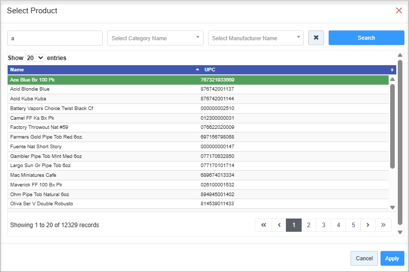This screenshot has width=409, height=272.
Task: Open the Select Category Name dropdown
Action: click(x=155, y=38)
